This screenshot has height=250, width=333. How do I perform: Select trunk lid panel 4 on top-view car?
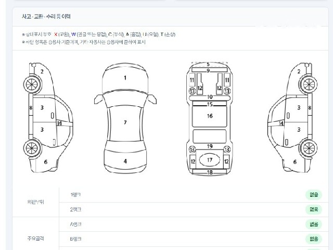125,161
